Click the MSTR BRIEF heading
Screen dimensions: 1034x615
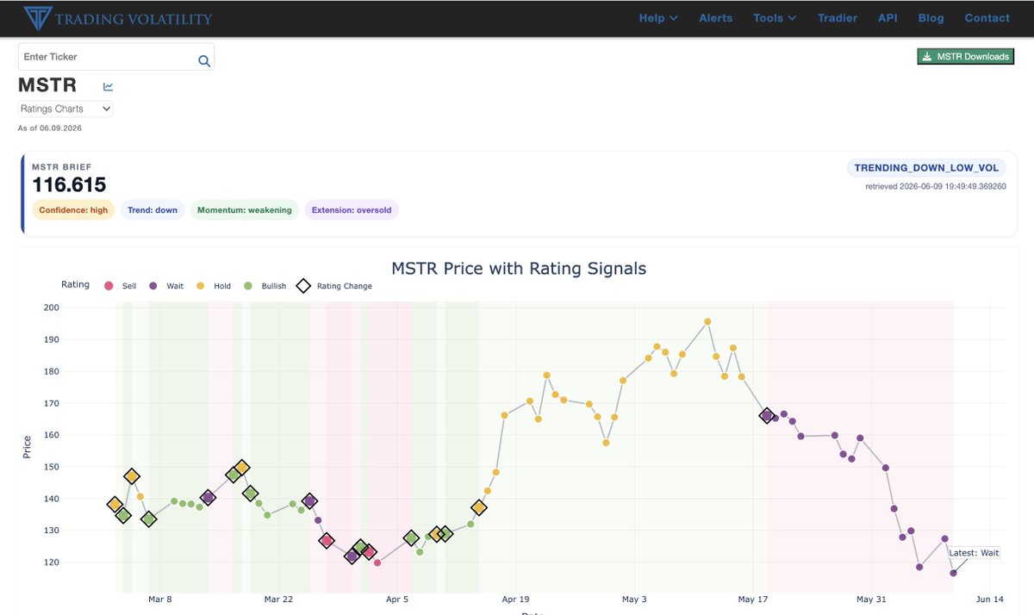pos(61,167)
